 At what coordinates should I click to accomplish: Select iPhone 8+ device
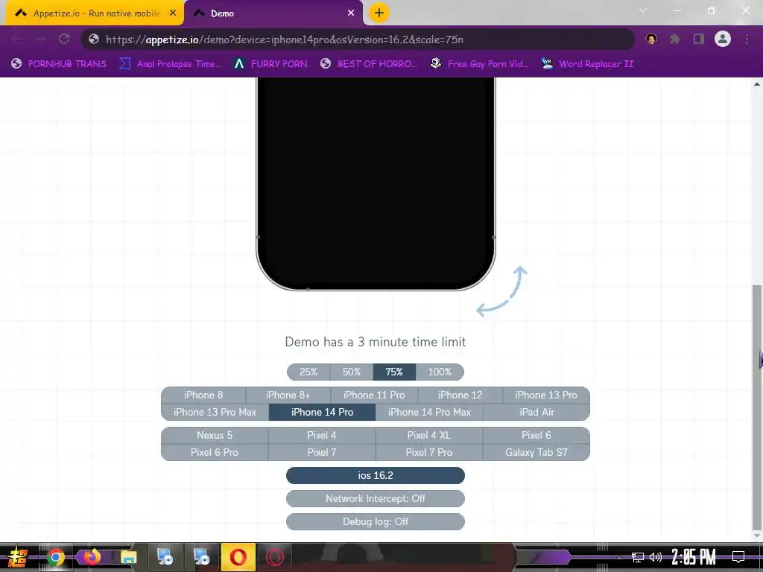[x=288, y=395]
